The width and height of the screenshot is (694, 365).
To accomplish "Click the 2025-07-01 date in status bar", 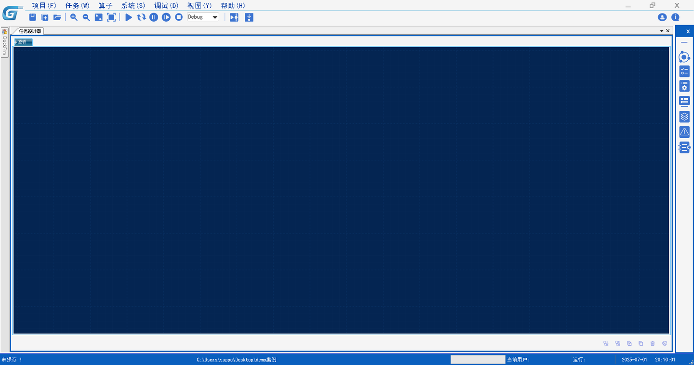I will point(634,360).
